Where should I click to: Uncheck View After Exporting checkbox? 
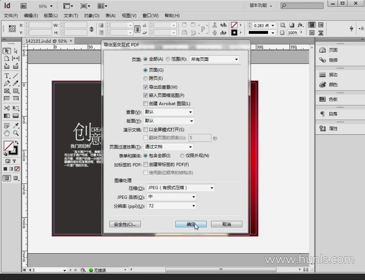point(146,87)
